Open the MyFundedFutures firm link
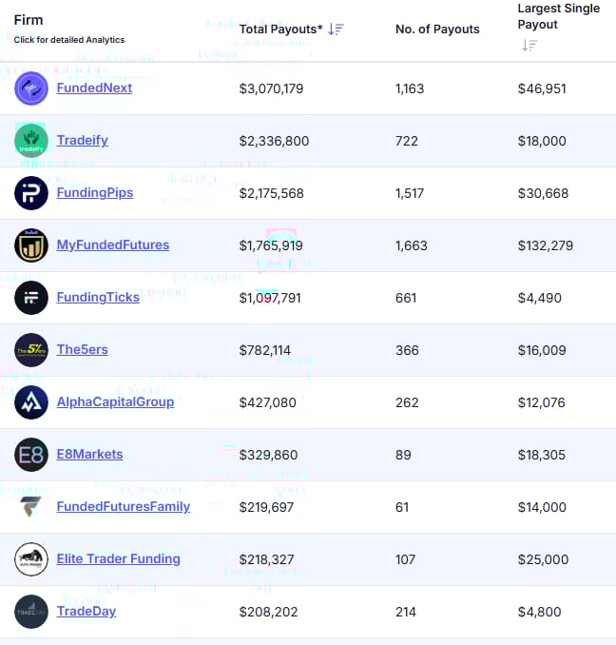The height and width of the screenshot is (645, 616). [x=113, y=245]
